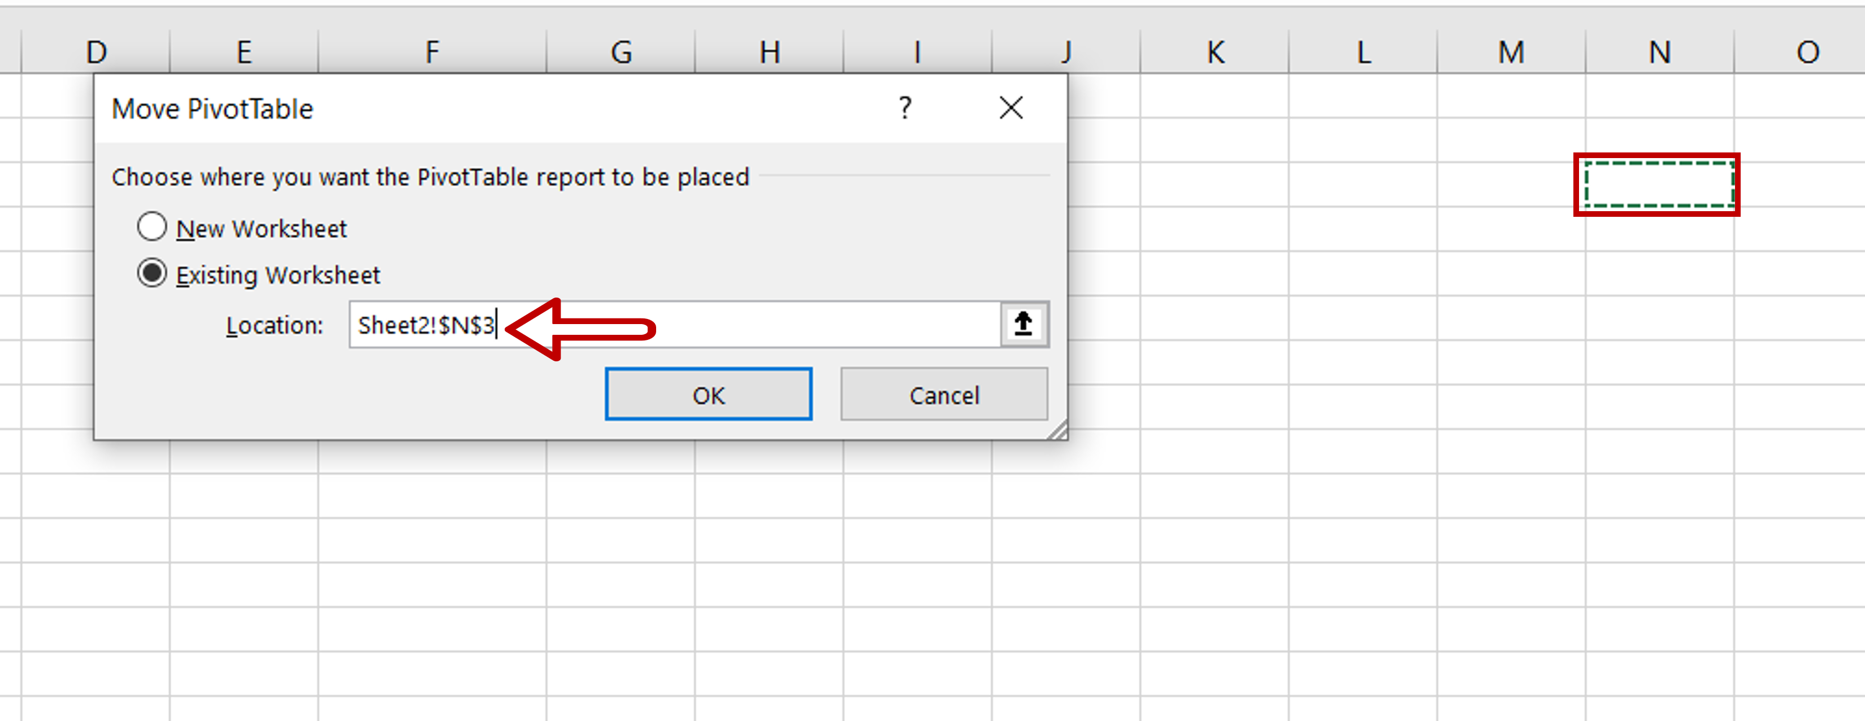
Task: Close the Move PivotTable dialog
Action: (x=1010, y=108)
